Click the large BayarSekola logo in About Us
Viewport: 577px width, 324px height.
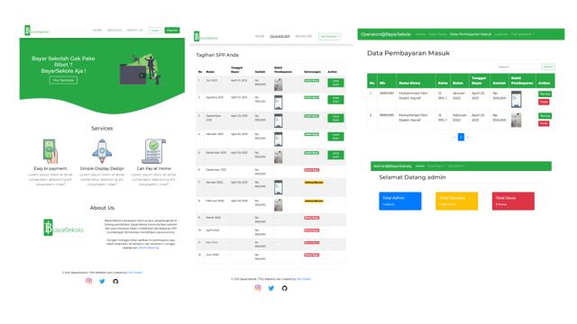coord(63,228)
